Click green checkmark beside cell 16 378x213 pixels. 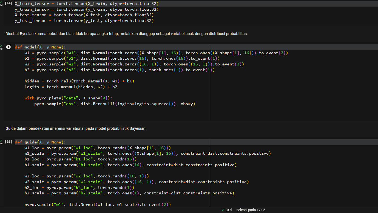click(1, 140)
